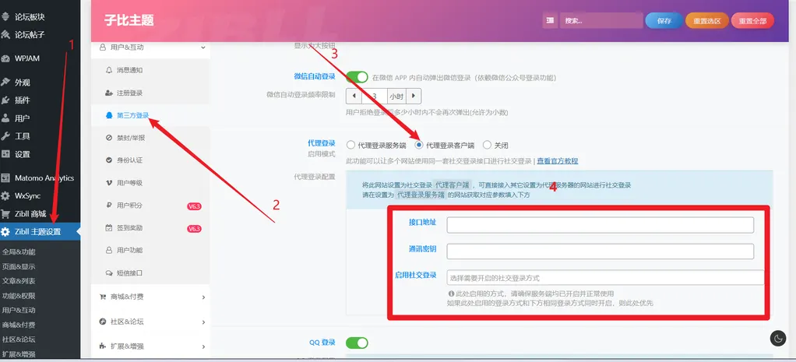This screenshot has height=362, width=796.
Task: Click the 扩展&增强 dark sidebar text
Action: point(19,354)
